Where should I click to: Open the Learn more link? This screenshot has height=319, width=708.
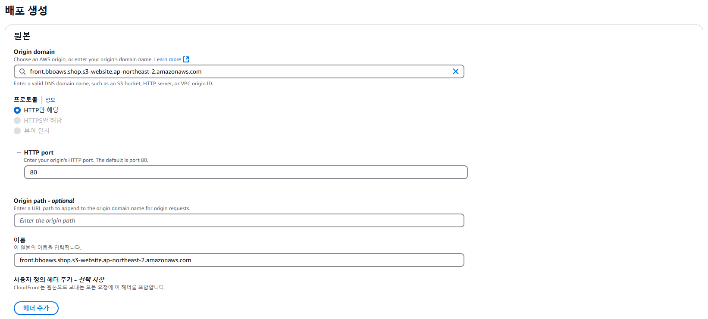click(168, 59)
